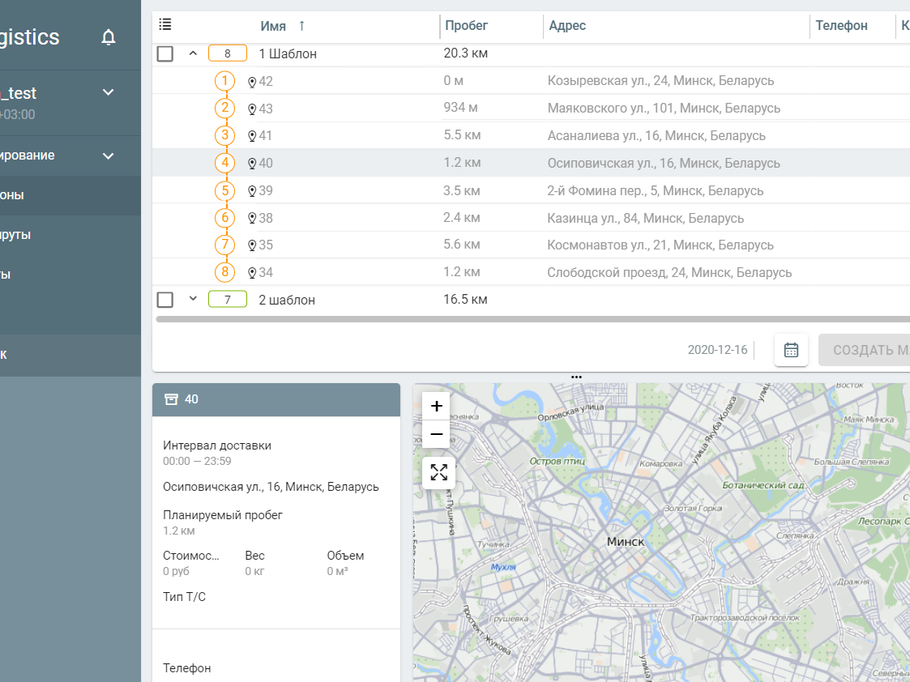Click the zoom-out minus icon on the map
Viewport: 910px width, 682px height.
(x=435, y=434)
